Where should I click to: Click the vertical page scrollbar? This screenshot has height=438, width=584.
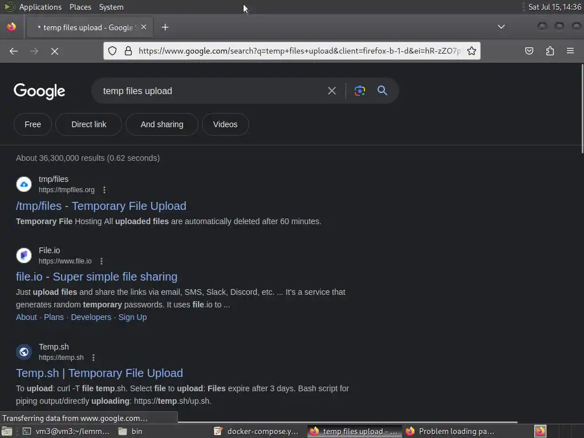tap(582, 109)
